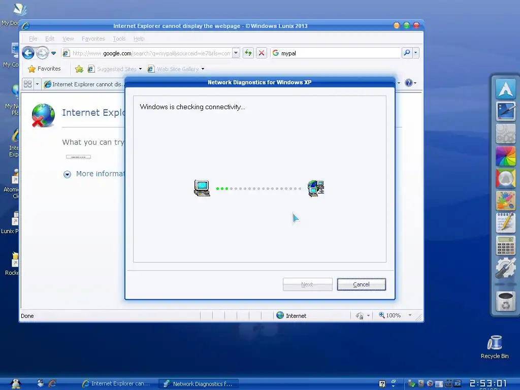Expand the zoom level dropdown arrow
This screenshot has height=390, width=520.
click(410, 315)
